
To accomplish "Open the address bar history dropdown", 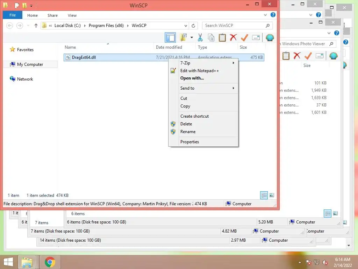I will pyautogui.click(x=186, y=26).
